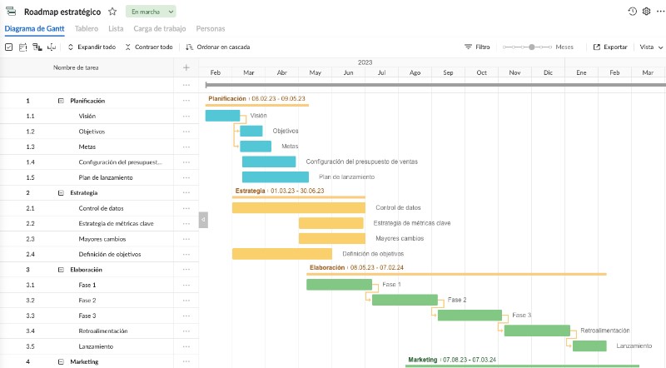The image size is (666, 368).
Task: Select task row Estrategia de métricas clave
Action: 99,223
